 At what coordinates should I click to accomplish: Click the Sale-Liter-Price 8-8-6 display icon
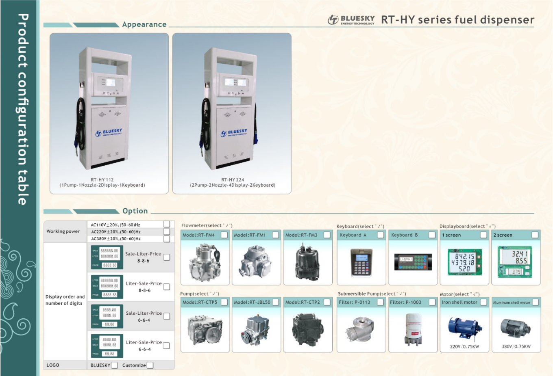pos(107,257)
